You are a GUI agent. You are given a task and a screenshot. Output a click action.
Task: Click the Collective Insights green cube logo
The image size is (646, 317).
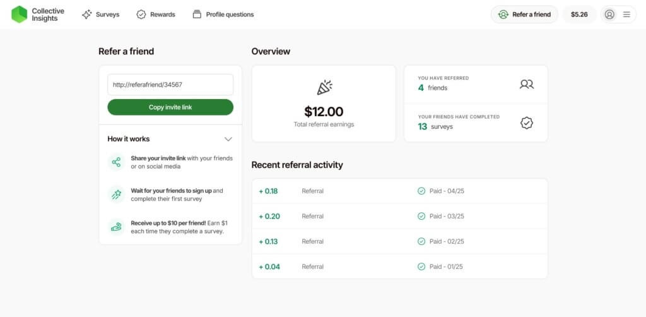click(20, 15)
